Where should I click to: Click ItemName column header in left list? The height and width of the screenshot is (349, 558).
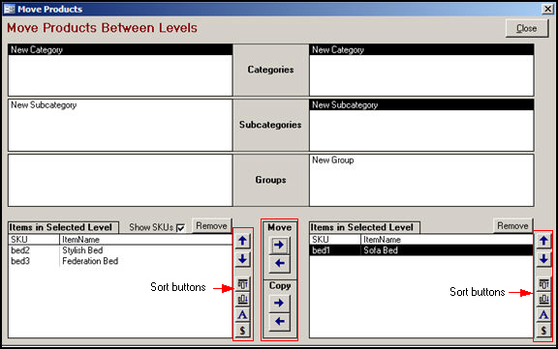tap(146, 240)
